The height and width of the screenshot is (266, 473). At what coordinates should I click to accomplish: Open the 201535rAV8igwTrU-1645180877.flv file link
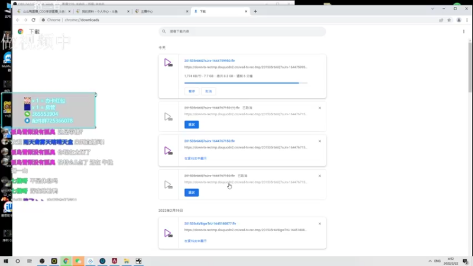tap(210, 223)
